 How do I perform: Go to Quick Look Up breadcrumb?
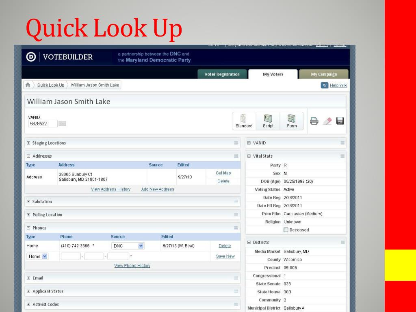tap(51, 85)
